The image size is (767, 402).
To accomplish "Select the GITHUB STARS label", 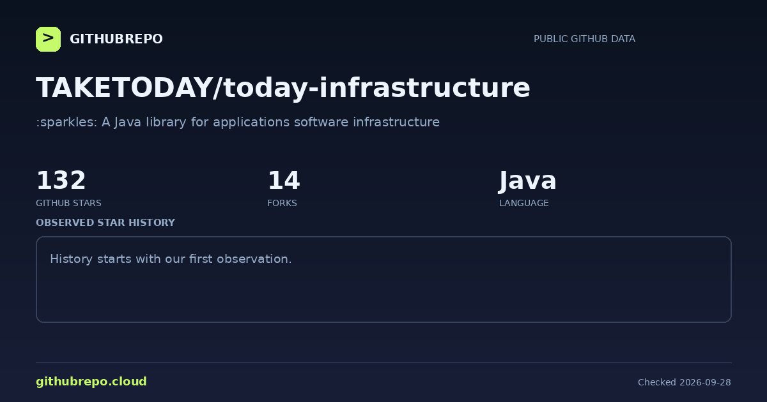I will tap(68, 203).
